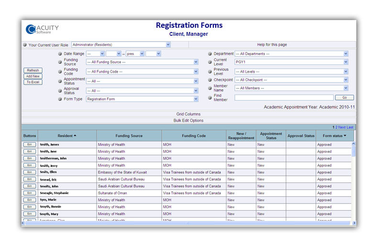
Task: Click the help icon next to Find Member
Action: [x=210, y=97]
